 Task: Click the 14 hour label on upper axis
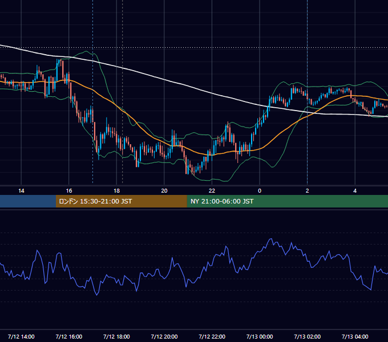tap(21, 191)
